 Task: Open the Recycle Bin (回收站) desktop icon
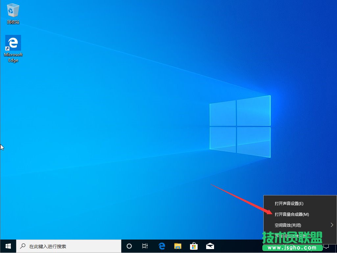tap(13, 10)
